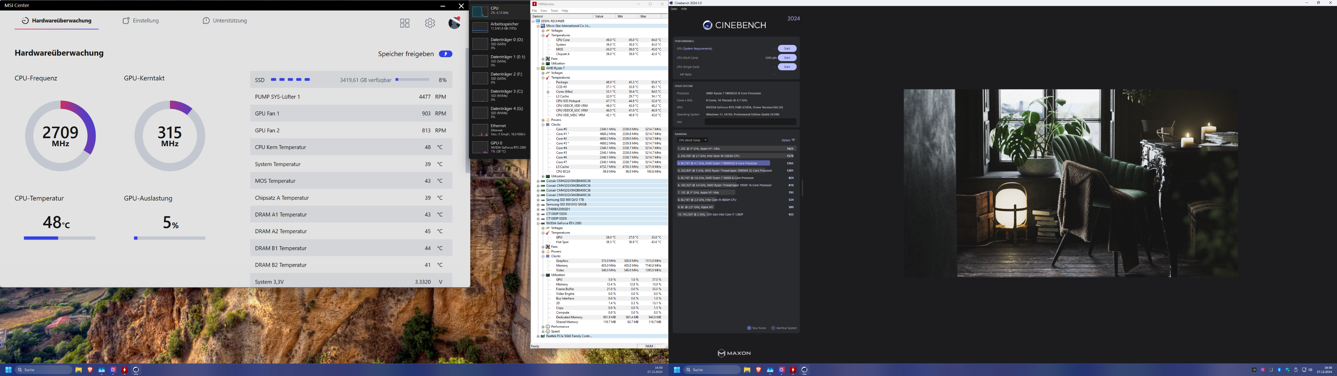1337x376 pixels.
Task: Click the grid apps icon in MSI Center
Action: tap(405, 23)
